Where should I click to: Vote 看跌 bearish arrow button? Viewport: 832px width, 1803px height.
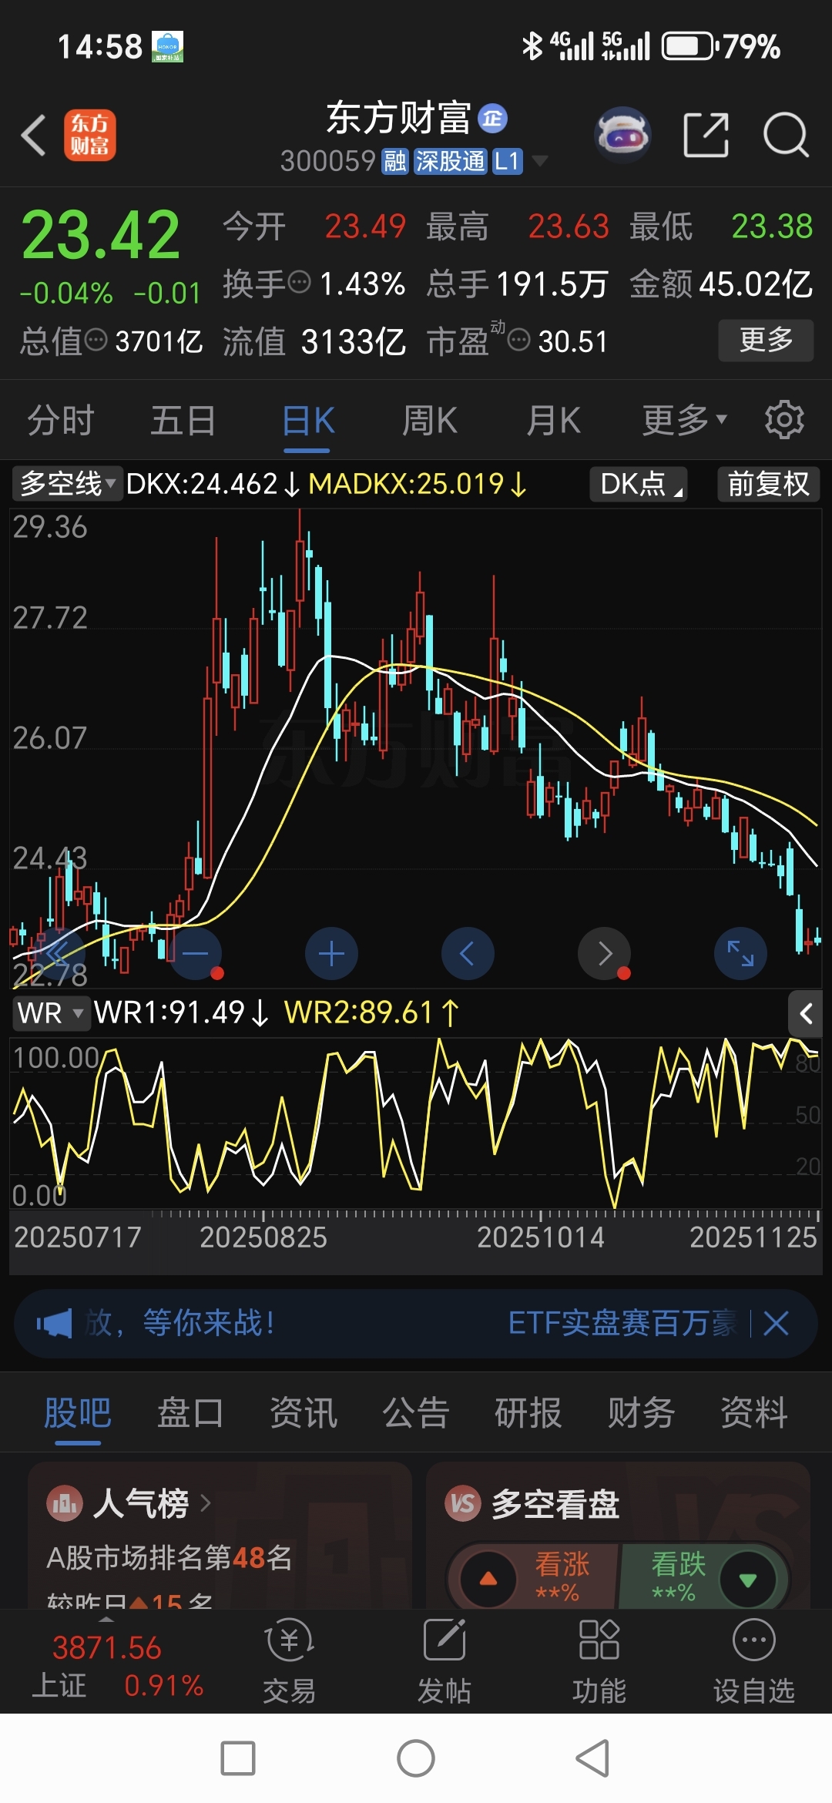[x=747, y=1579]
